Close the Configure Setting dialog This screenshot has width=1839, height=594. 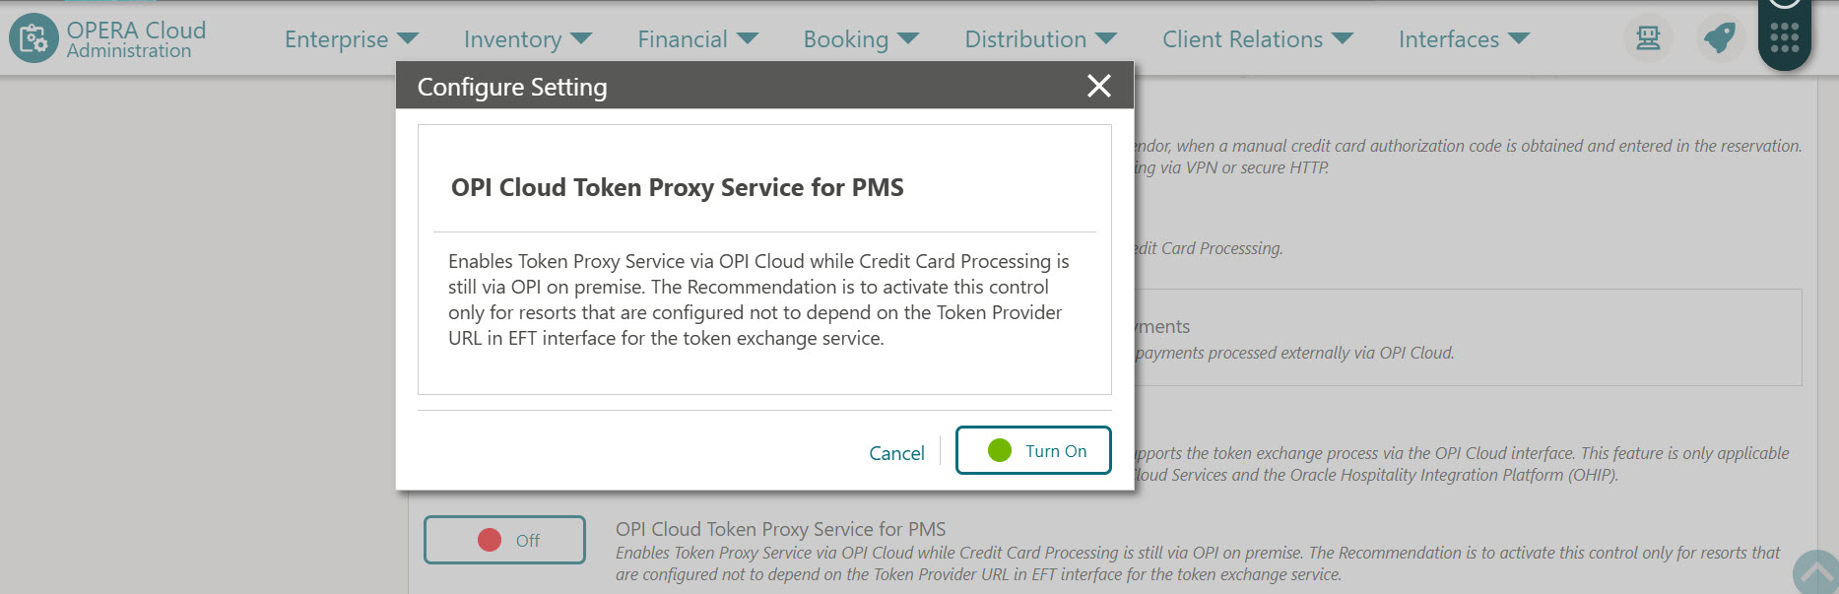coord(1098,86)
